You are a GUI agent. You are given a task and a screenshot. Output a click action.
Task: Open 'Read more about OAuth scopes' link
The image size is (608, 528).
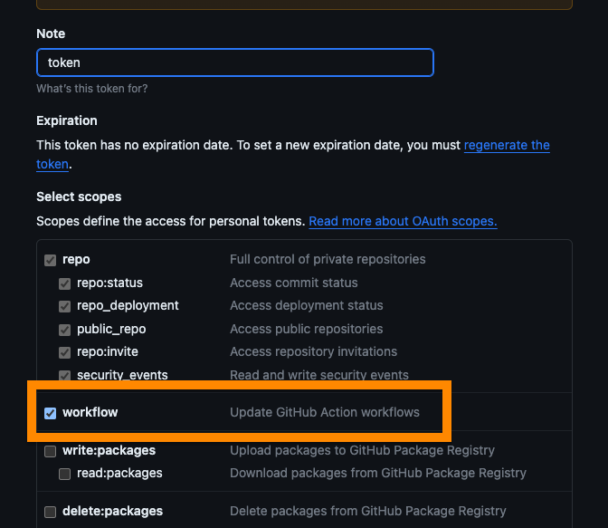point(403,221)
